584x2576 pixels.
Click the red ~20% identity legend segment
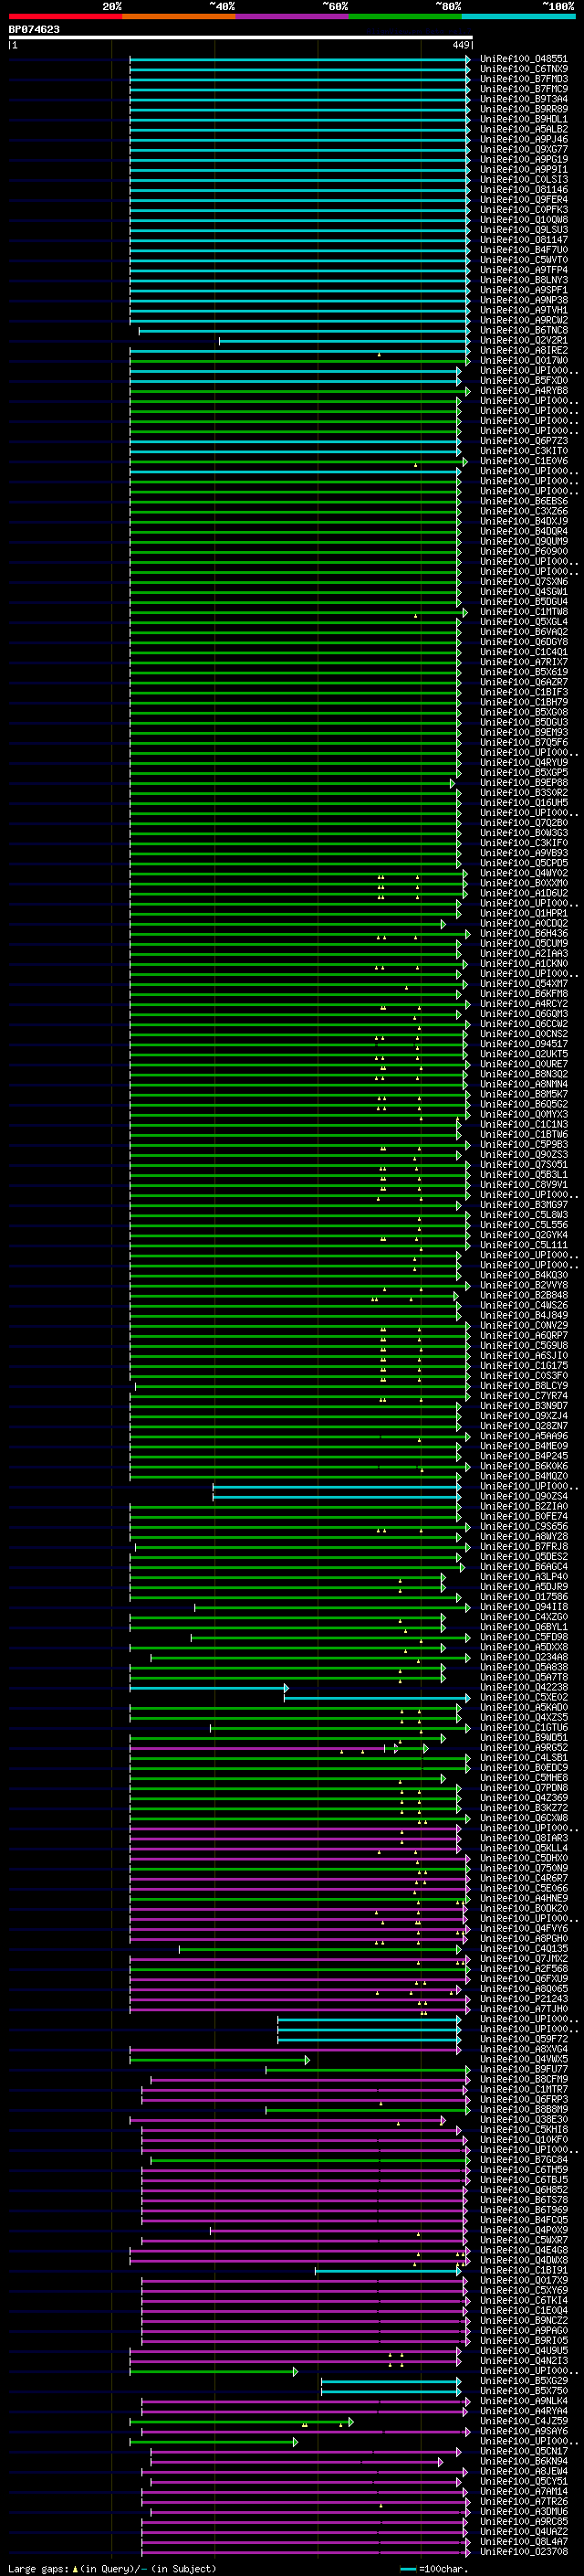point(65,16)
